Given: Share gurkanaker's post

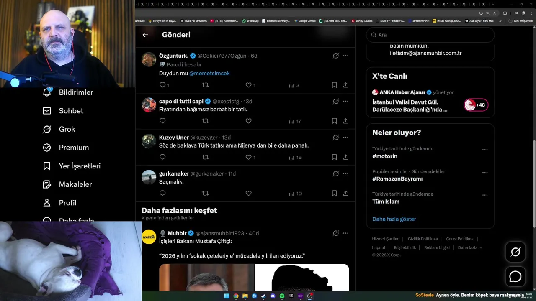Looking at the screenshot, I should pos(345,193).
